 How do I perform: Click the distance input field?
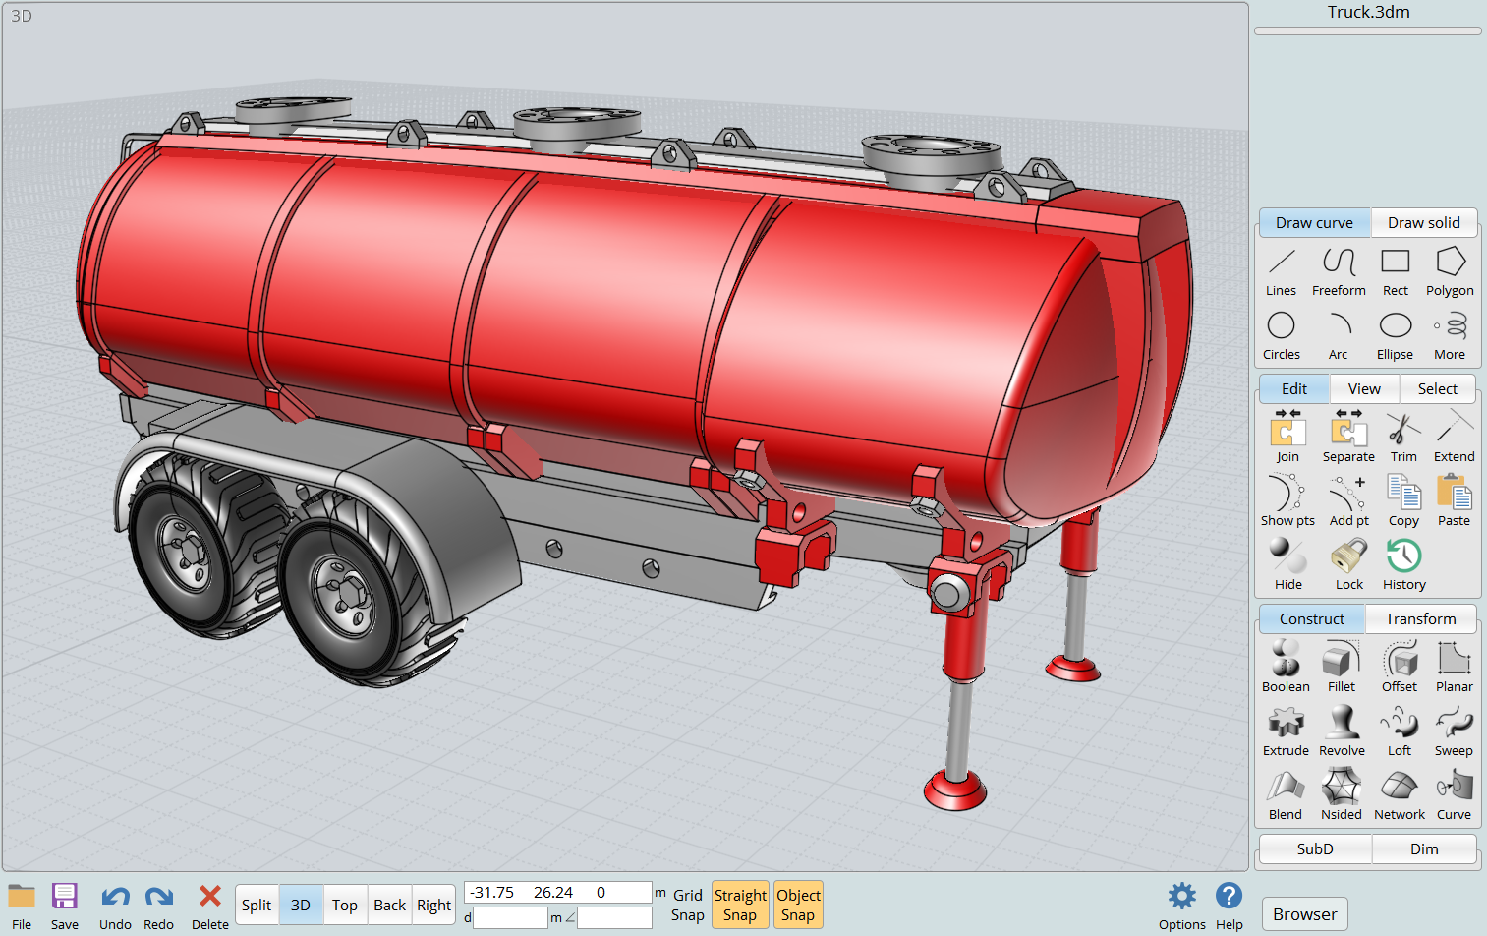pyautogui.click(x=510, y=918)
